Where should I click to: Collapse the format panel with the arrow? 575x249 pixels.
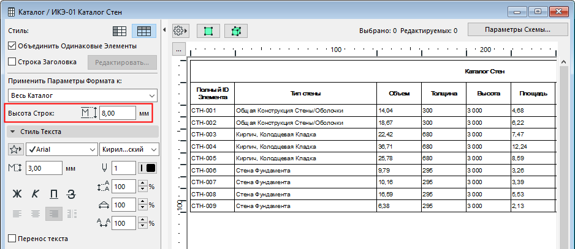[164, 29]
